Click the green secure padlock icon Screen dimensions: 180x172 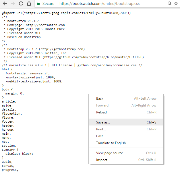(x=38, y=3)
